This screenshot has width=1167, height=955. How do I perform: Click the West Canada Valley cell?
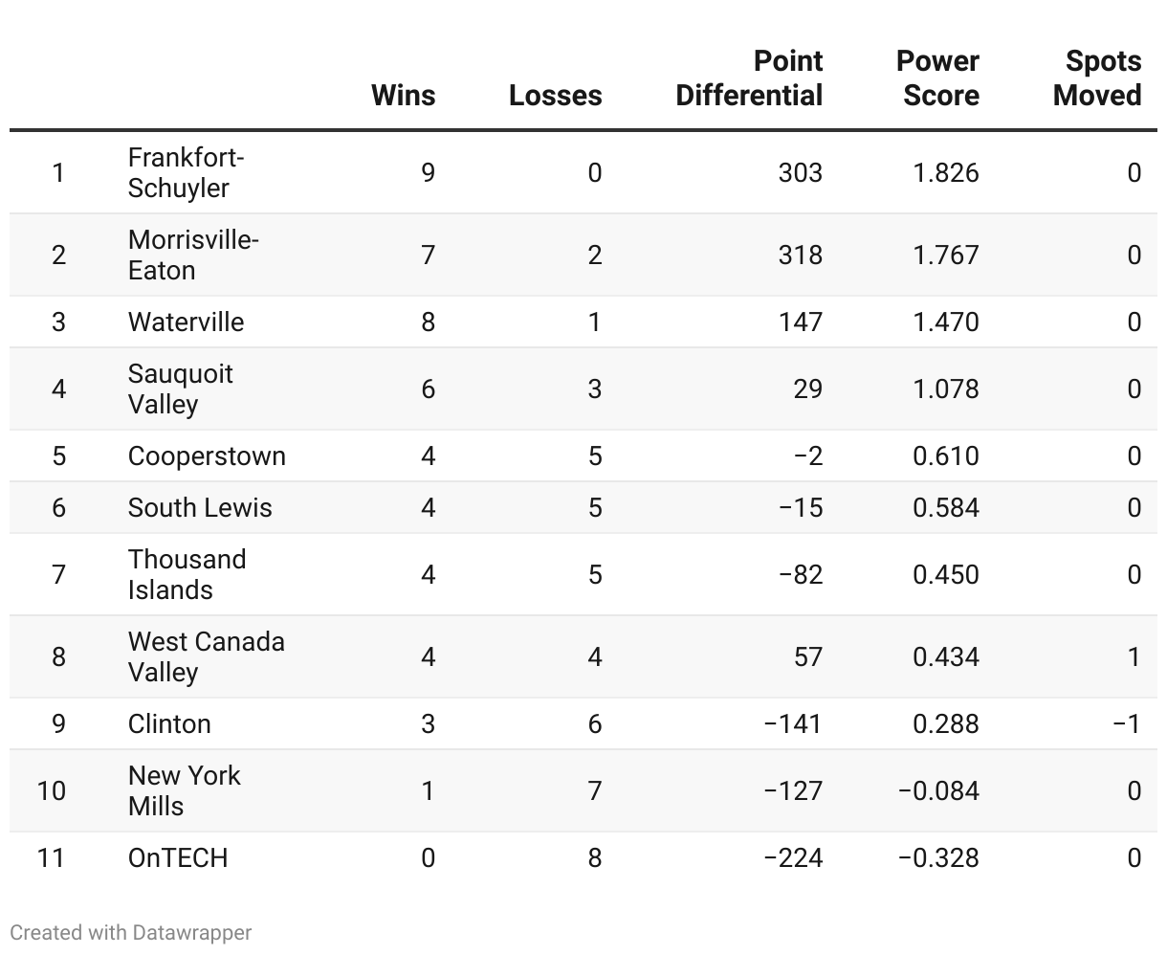coord(206,656)
